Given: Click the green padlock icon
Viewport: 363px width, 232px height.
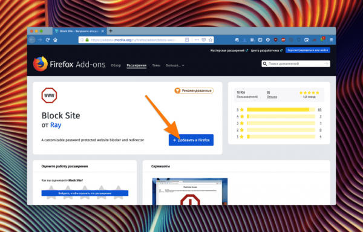Looking at the screenshot, I should (87, 40).
